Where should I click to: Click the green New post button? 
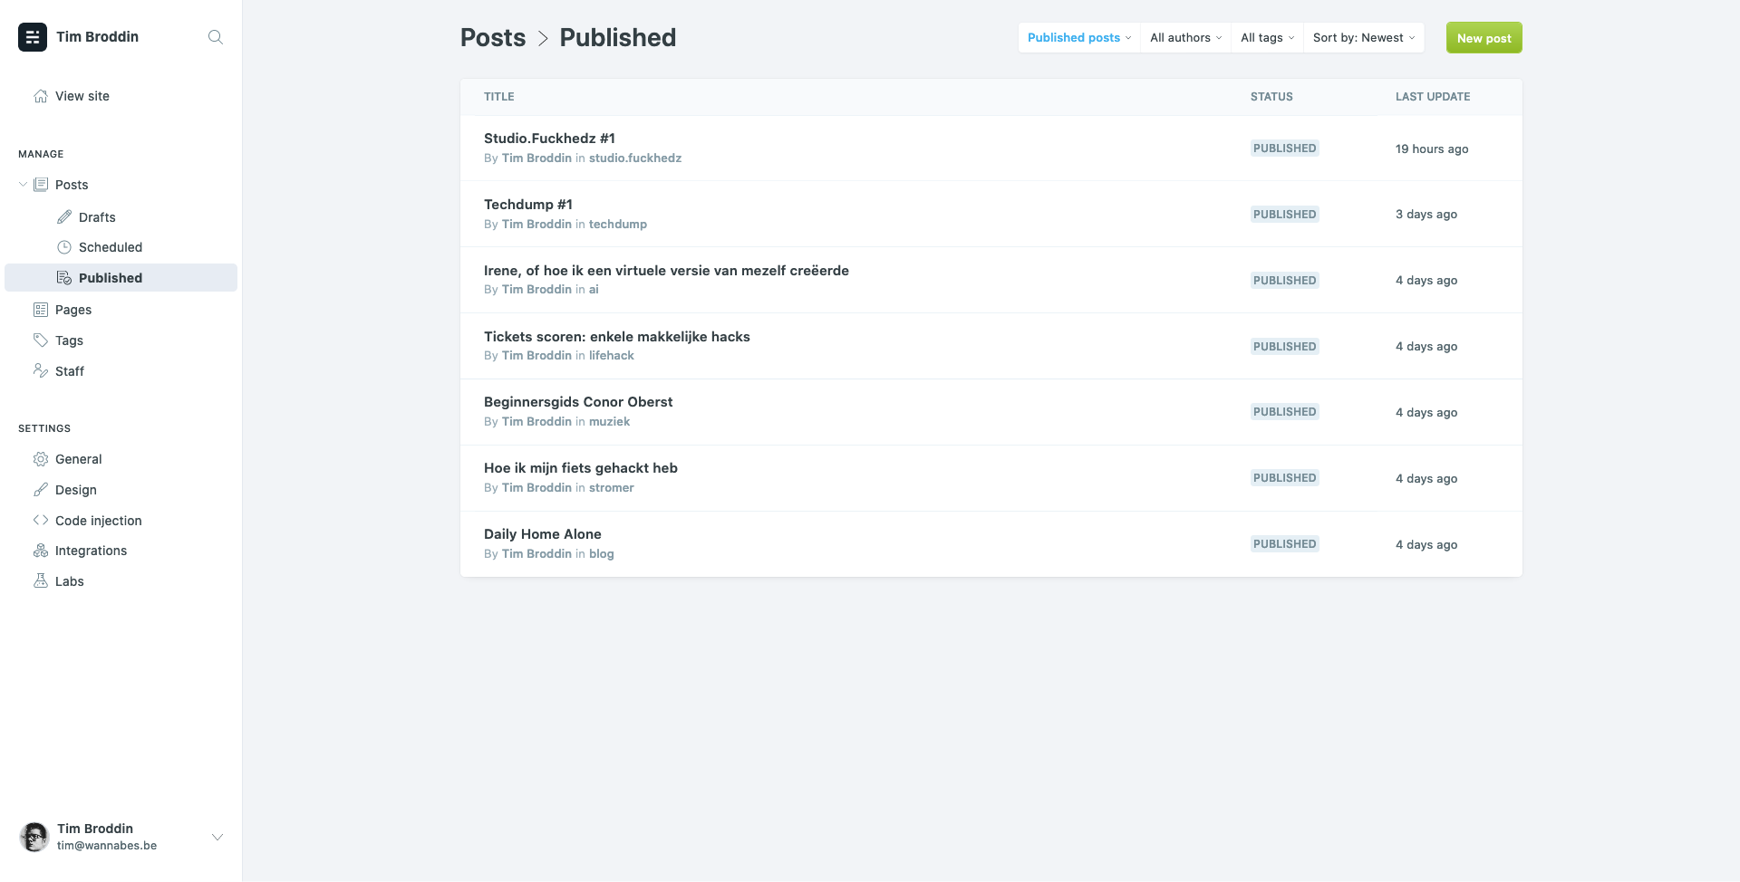pos(1484,38)
